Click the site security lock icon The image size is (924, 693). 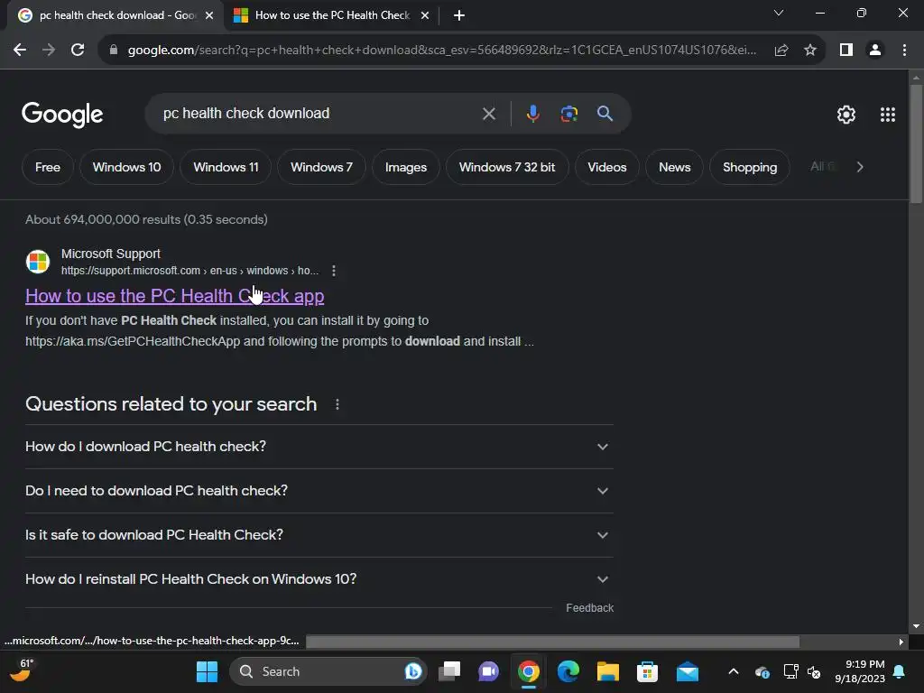[x=114, y=51]
